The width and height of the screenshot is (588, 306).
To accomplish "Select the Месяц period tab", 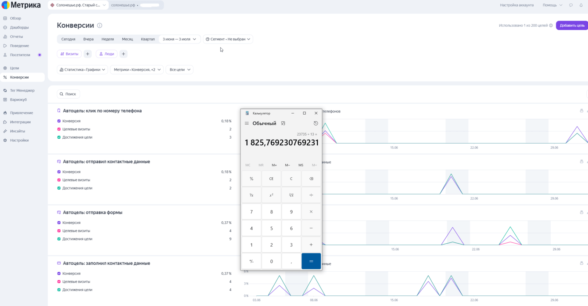I will pos(127,39).
